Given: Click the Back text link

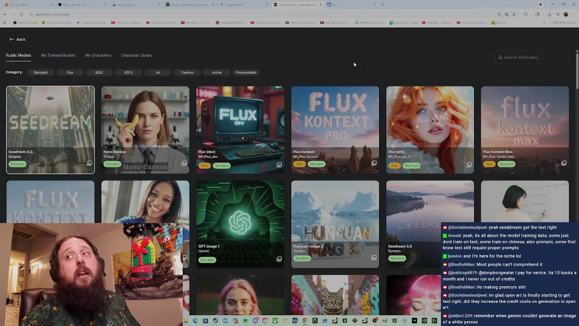Looking at the screenshot, I should 21,39.
